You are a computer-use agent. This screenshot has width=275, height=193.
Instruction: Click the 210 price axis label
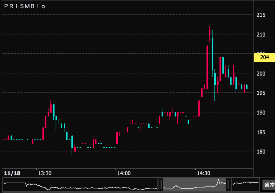pyautogui.click(x=261, y=35)
